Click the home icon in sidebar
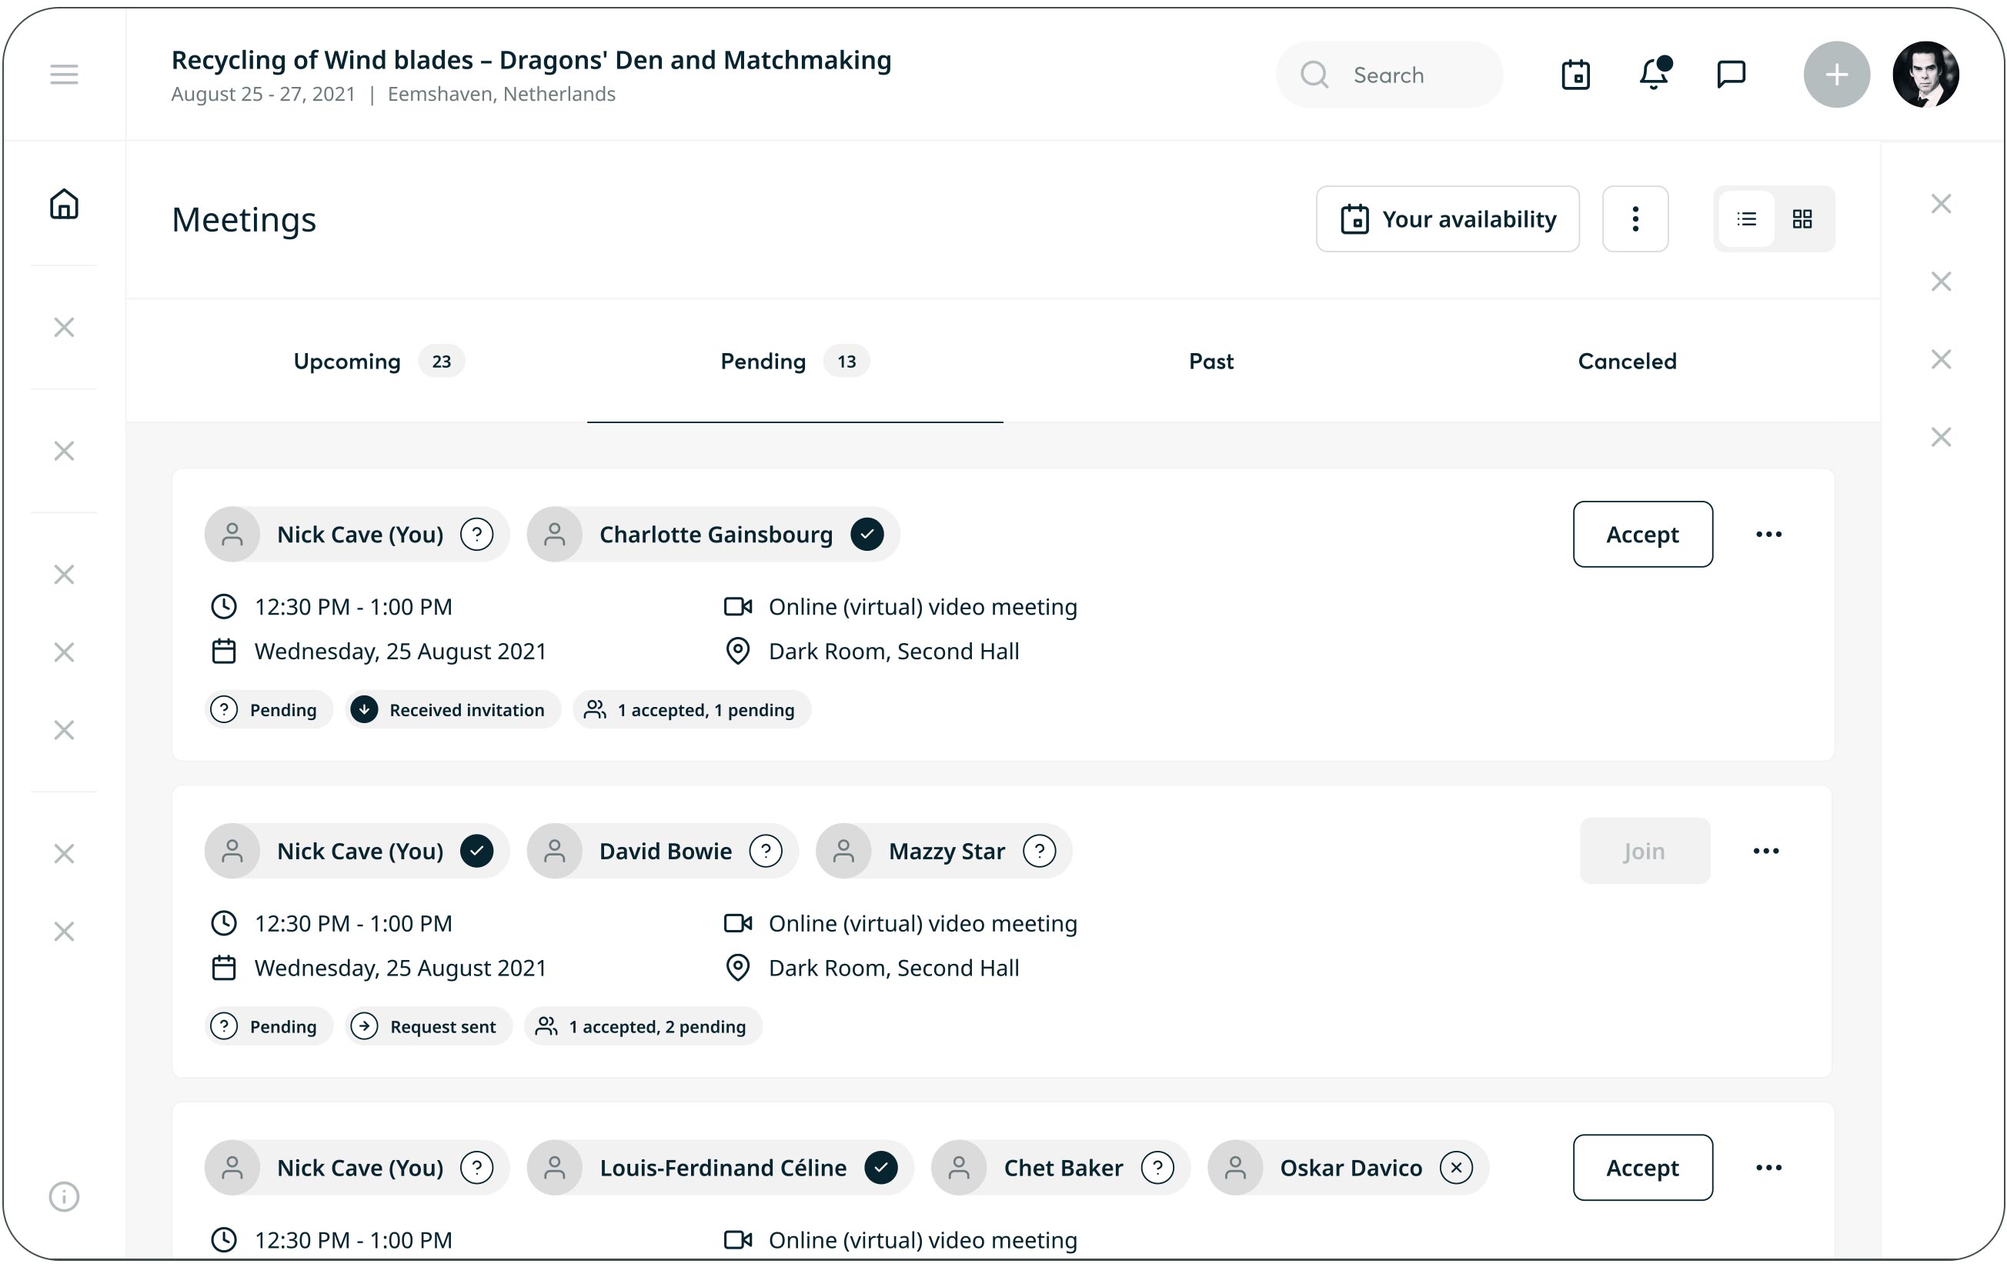This screenshot has height=1267, width=2007. click(x=64, y=204)
